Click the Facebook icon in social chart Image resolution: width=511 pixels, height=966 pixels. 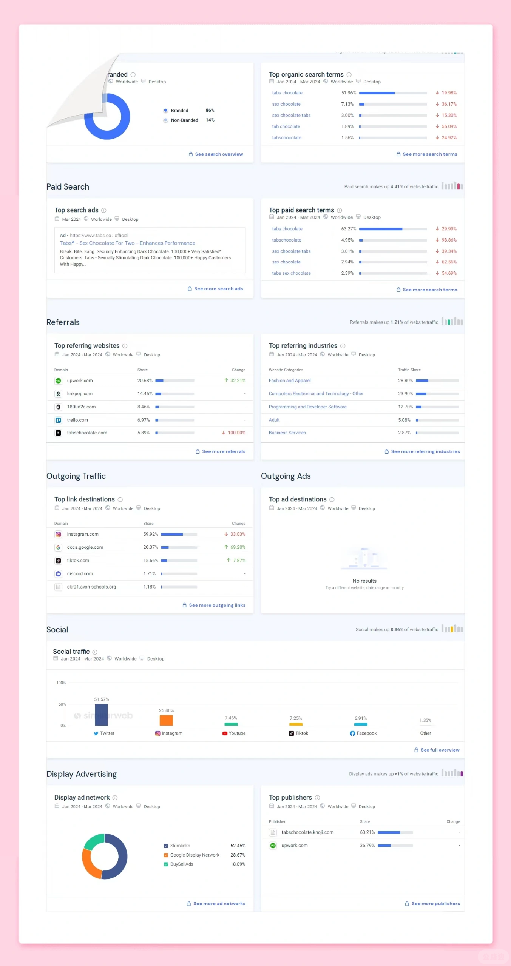pos(352,733)
